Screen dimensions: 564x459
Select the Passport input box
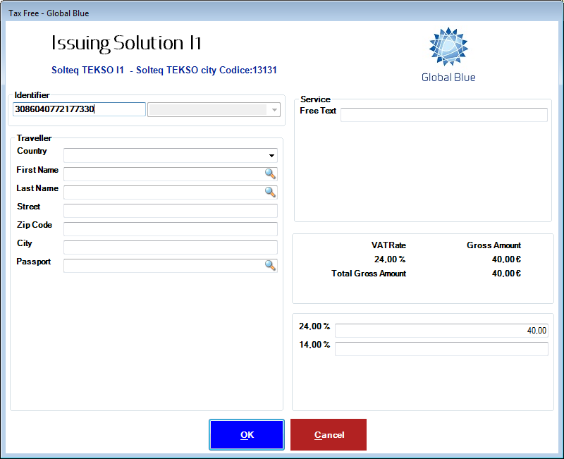tap(163, 266)
